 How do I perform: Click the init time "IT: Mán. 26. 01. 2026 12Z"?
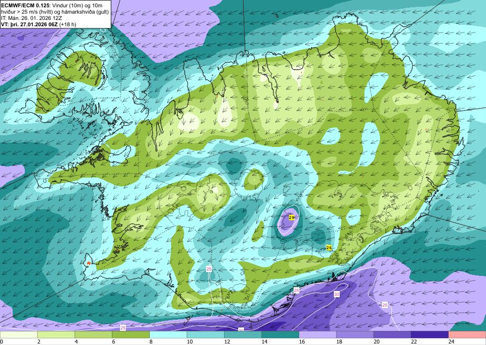[x=31, y=18]
